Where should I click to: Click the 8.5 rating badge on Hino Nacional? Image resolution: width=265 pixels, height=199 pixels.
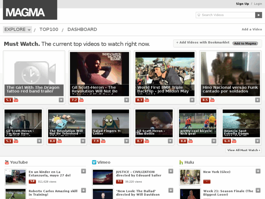[x=205, y=100]
